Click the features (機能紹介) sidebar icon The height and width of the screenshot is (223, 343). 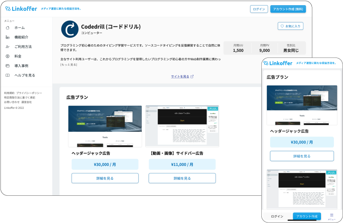[x=8, y=37]
